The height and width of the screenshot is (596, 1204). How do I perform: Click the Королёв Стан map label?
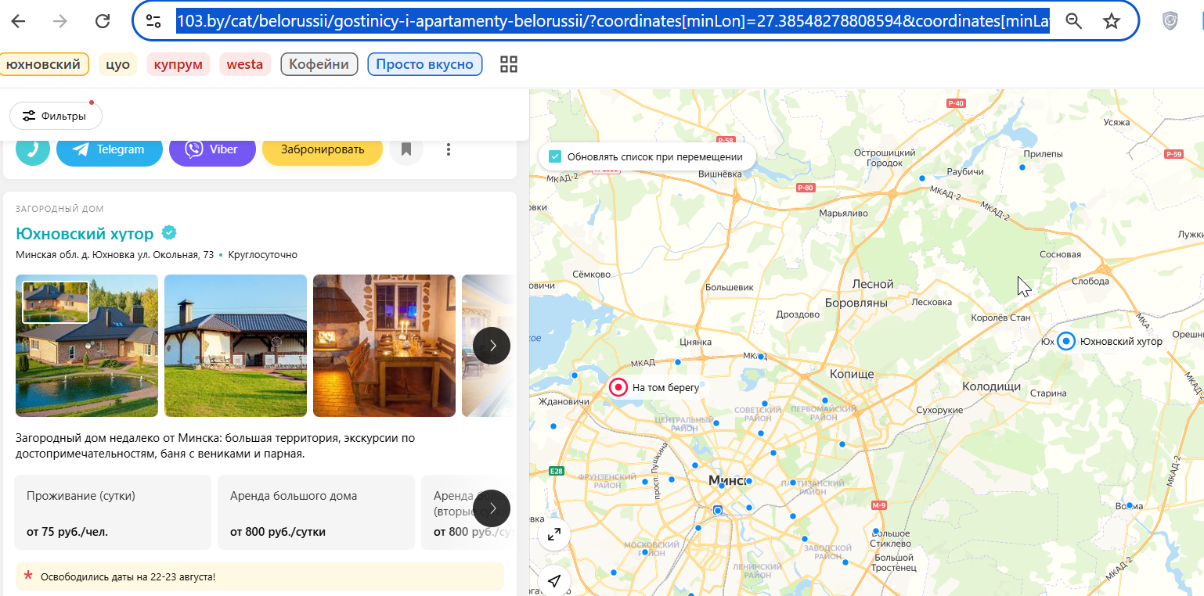1000,318
